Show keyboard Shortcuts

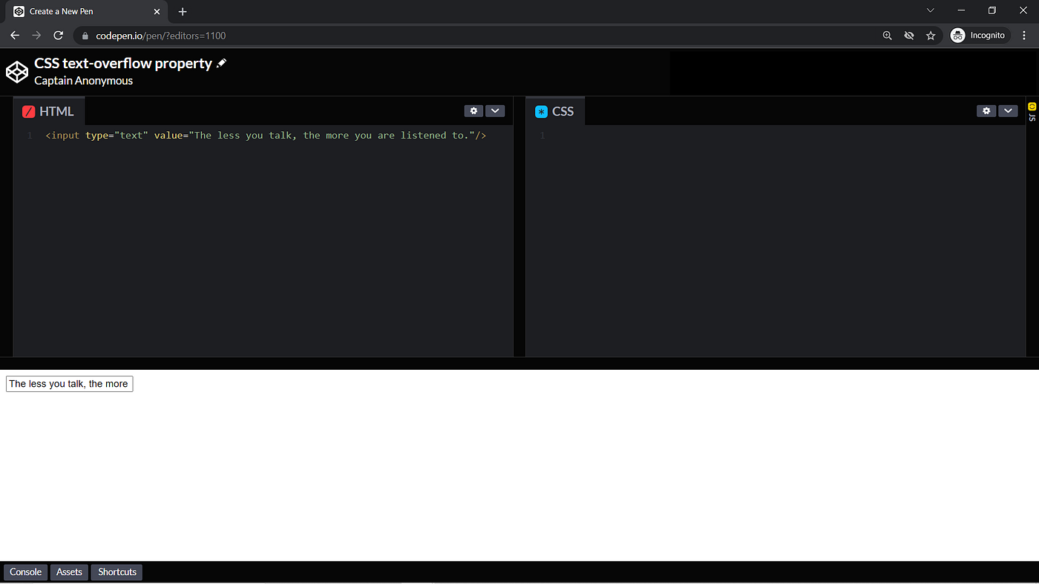(x=117, y=572)
